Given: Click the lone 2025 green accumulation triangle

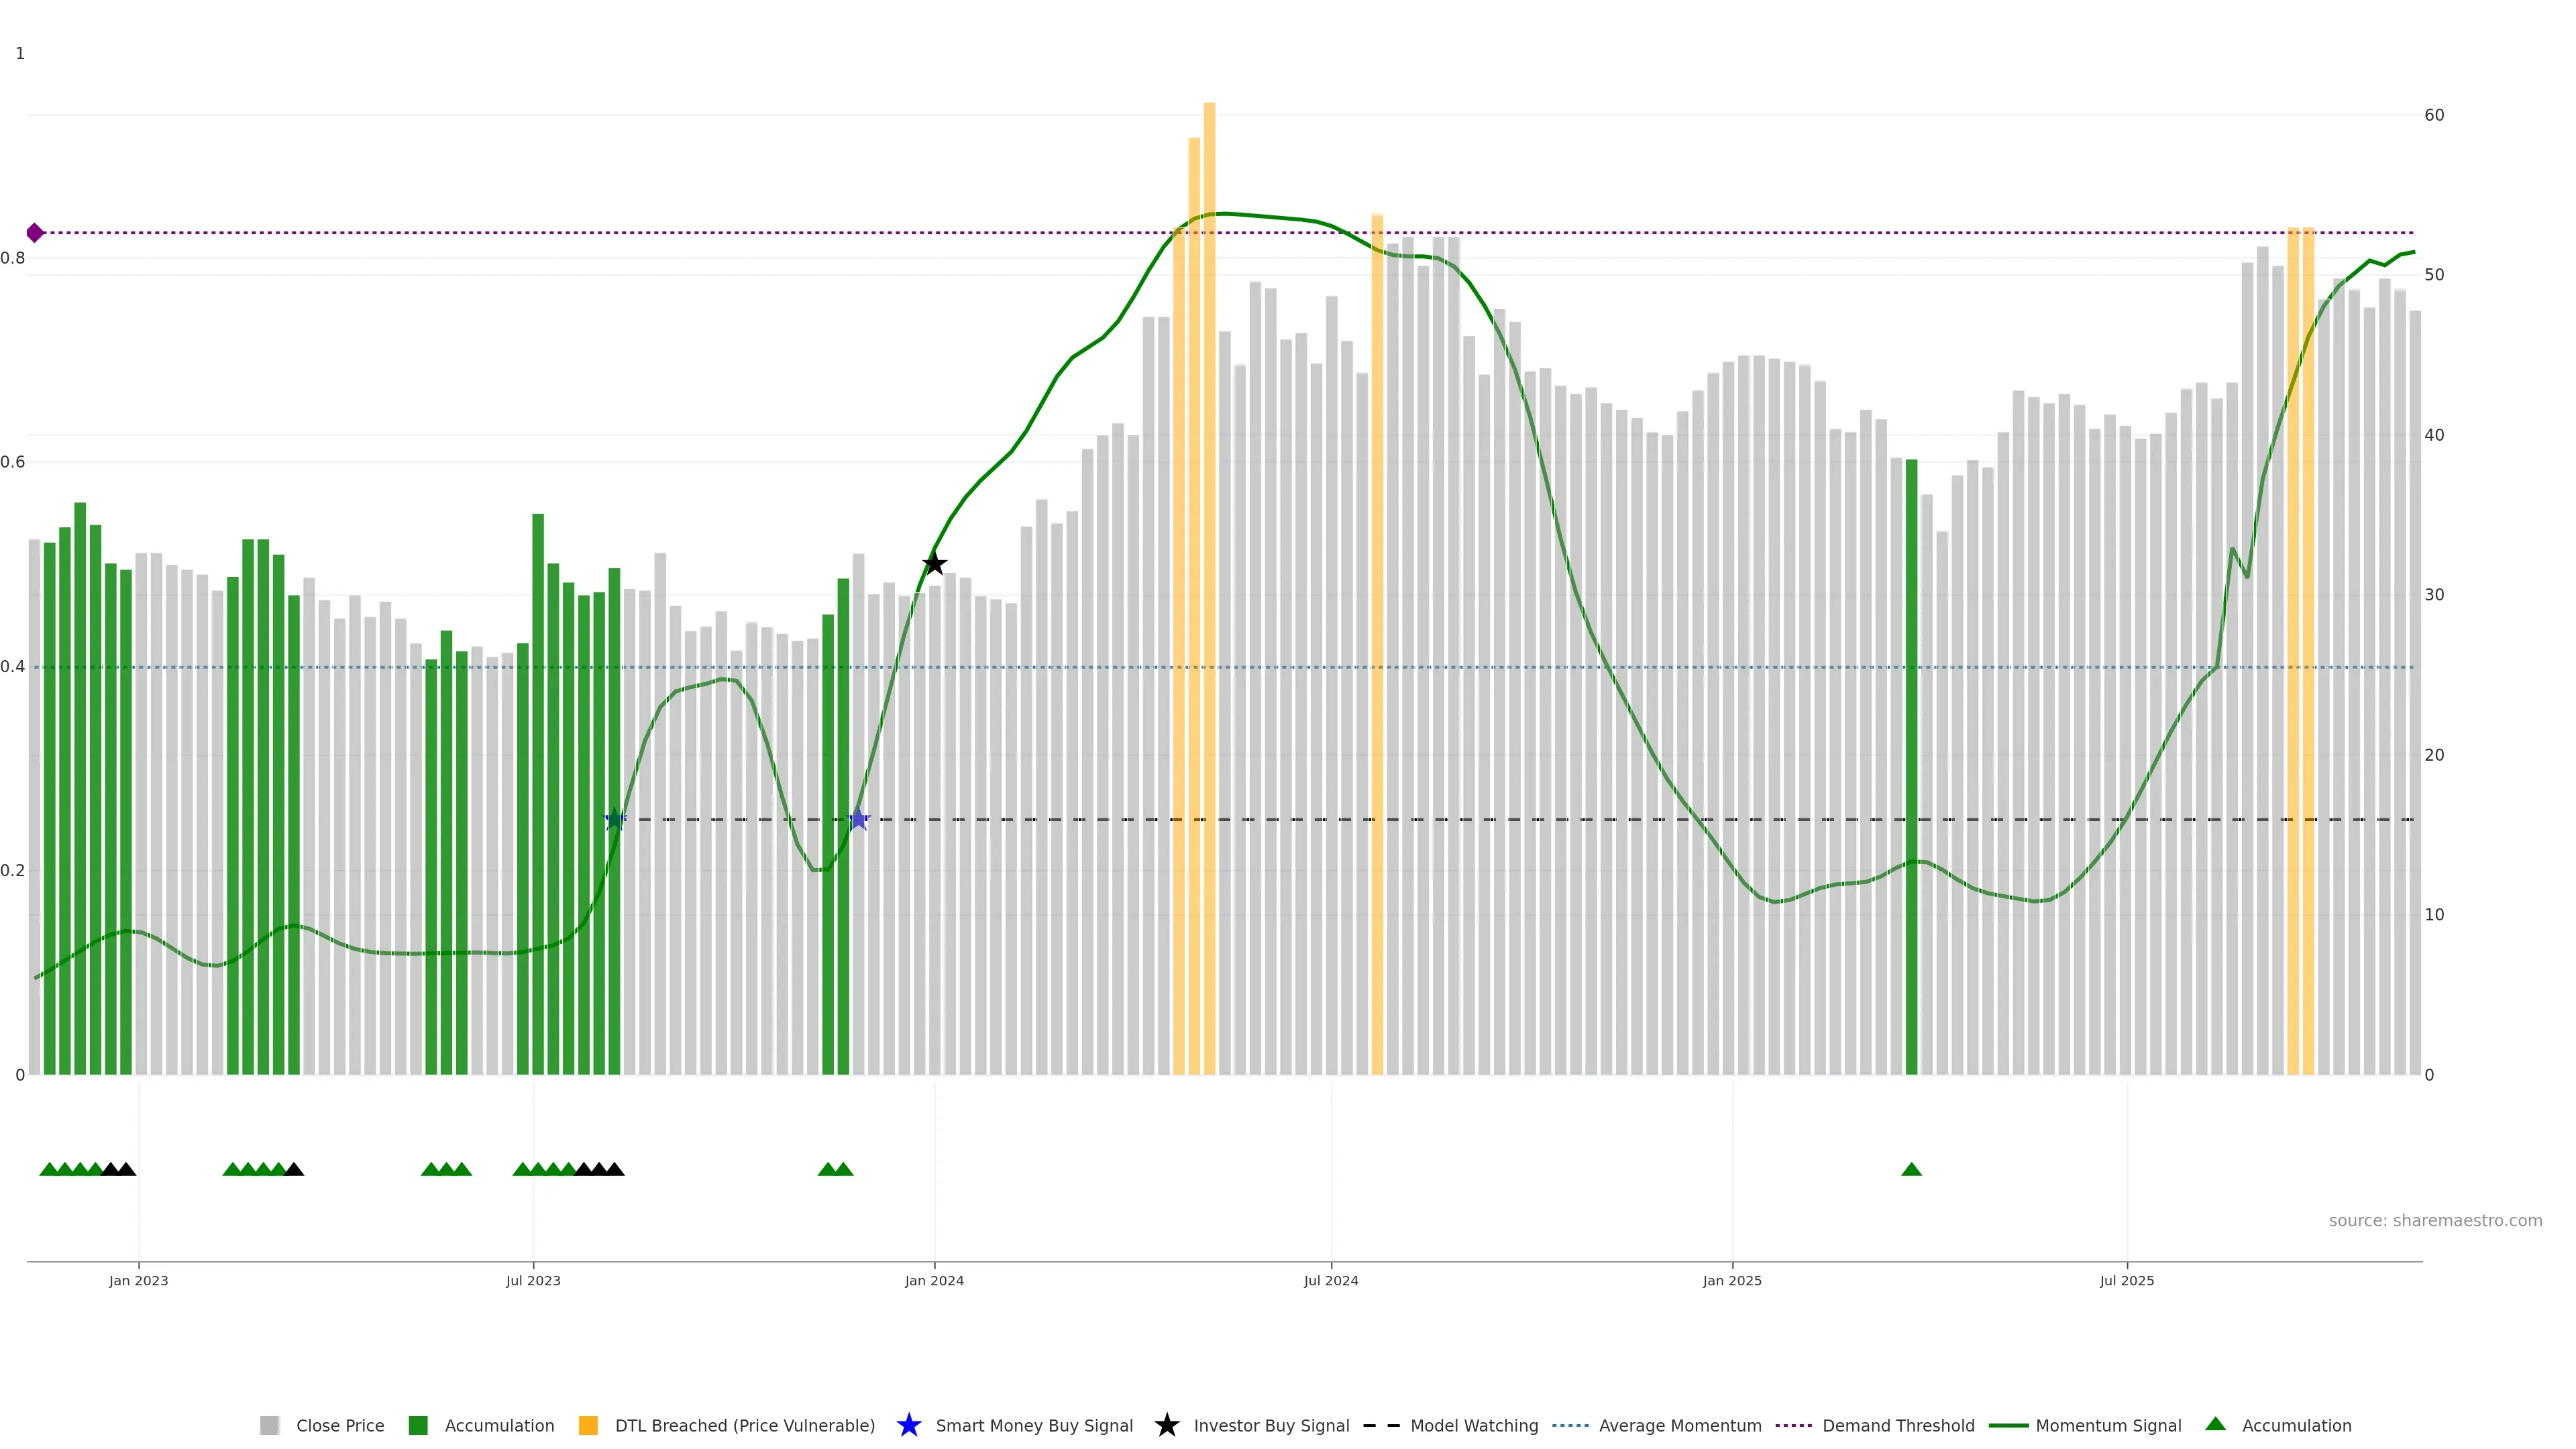Looking at the screenshot, I should tap(1911, 1169).
